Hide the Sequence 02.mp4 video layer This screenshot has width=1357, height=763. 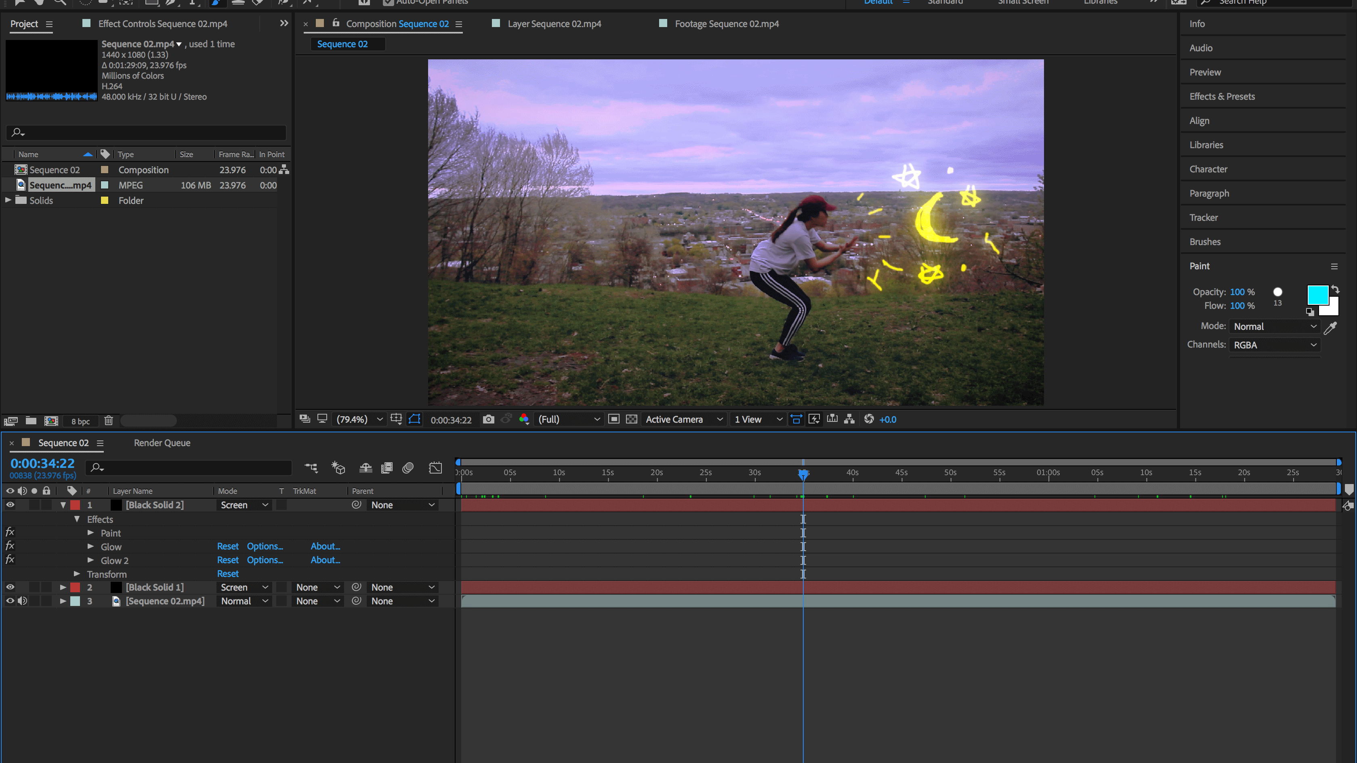(10, 601)
